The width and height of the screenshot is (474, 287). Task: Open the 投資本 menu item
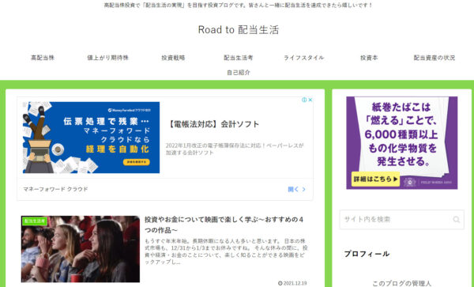click(369, 58)
